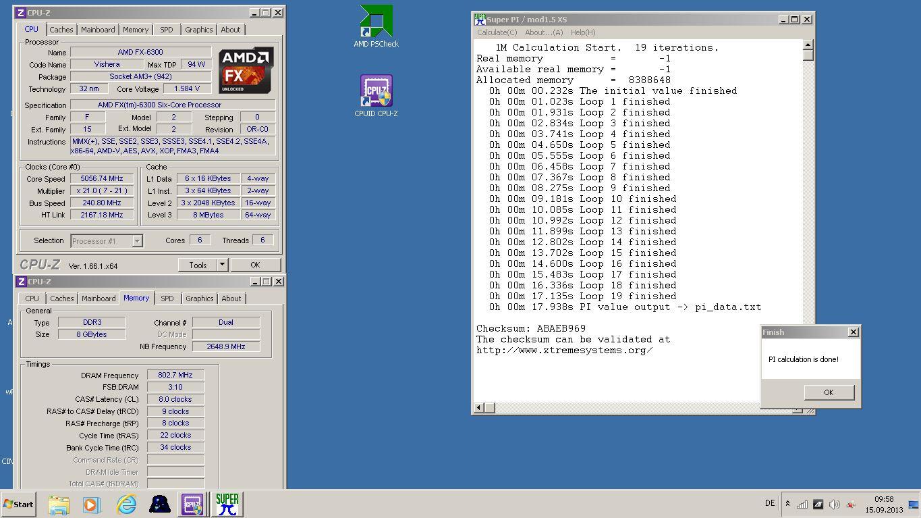The width and height of the screenshot is (921, 518).
Task: Open the Help(H) menu in Super PI
Action: coord(583,32)
